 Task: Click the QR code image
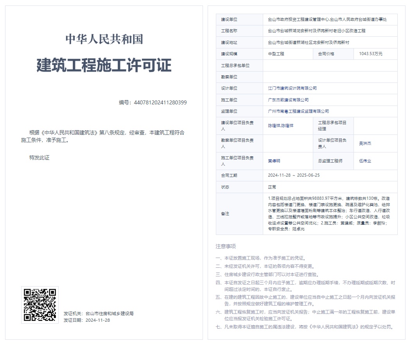(x=39, y=305)
